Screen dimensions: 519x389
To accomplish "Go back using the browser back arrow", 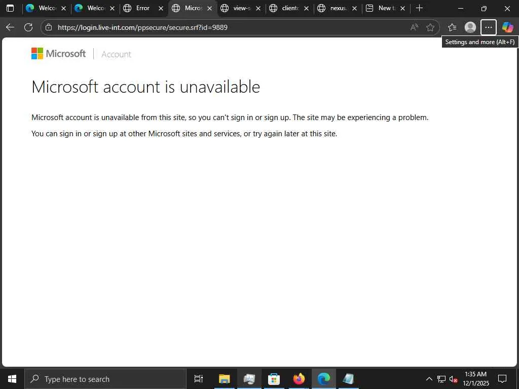I will (10, 27).
